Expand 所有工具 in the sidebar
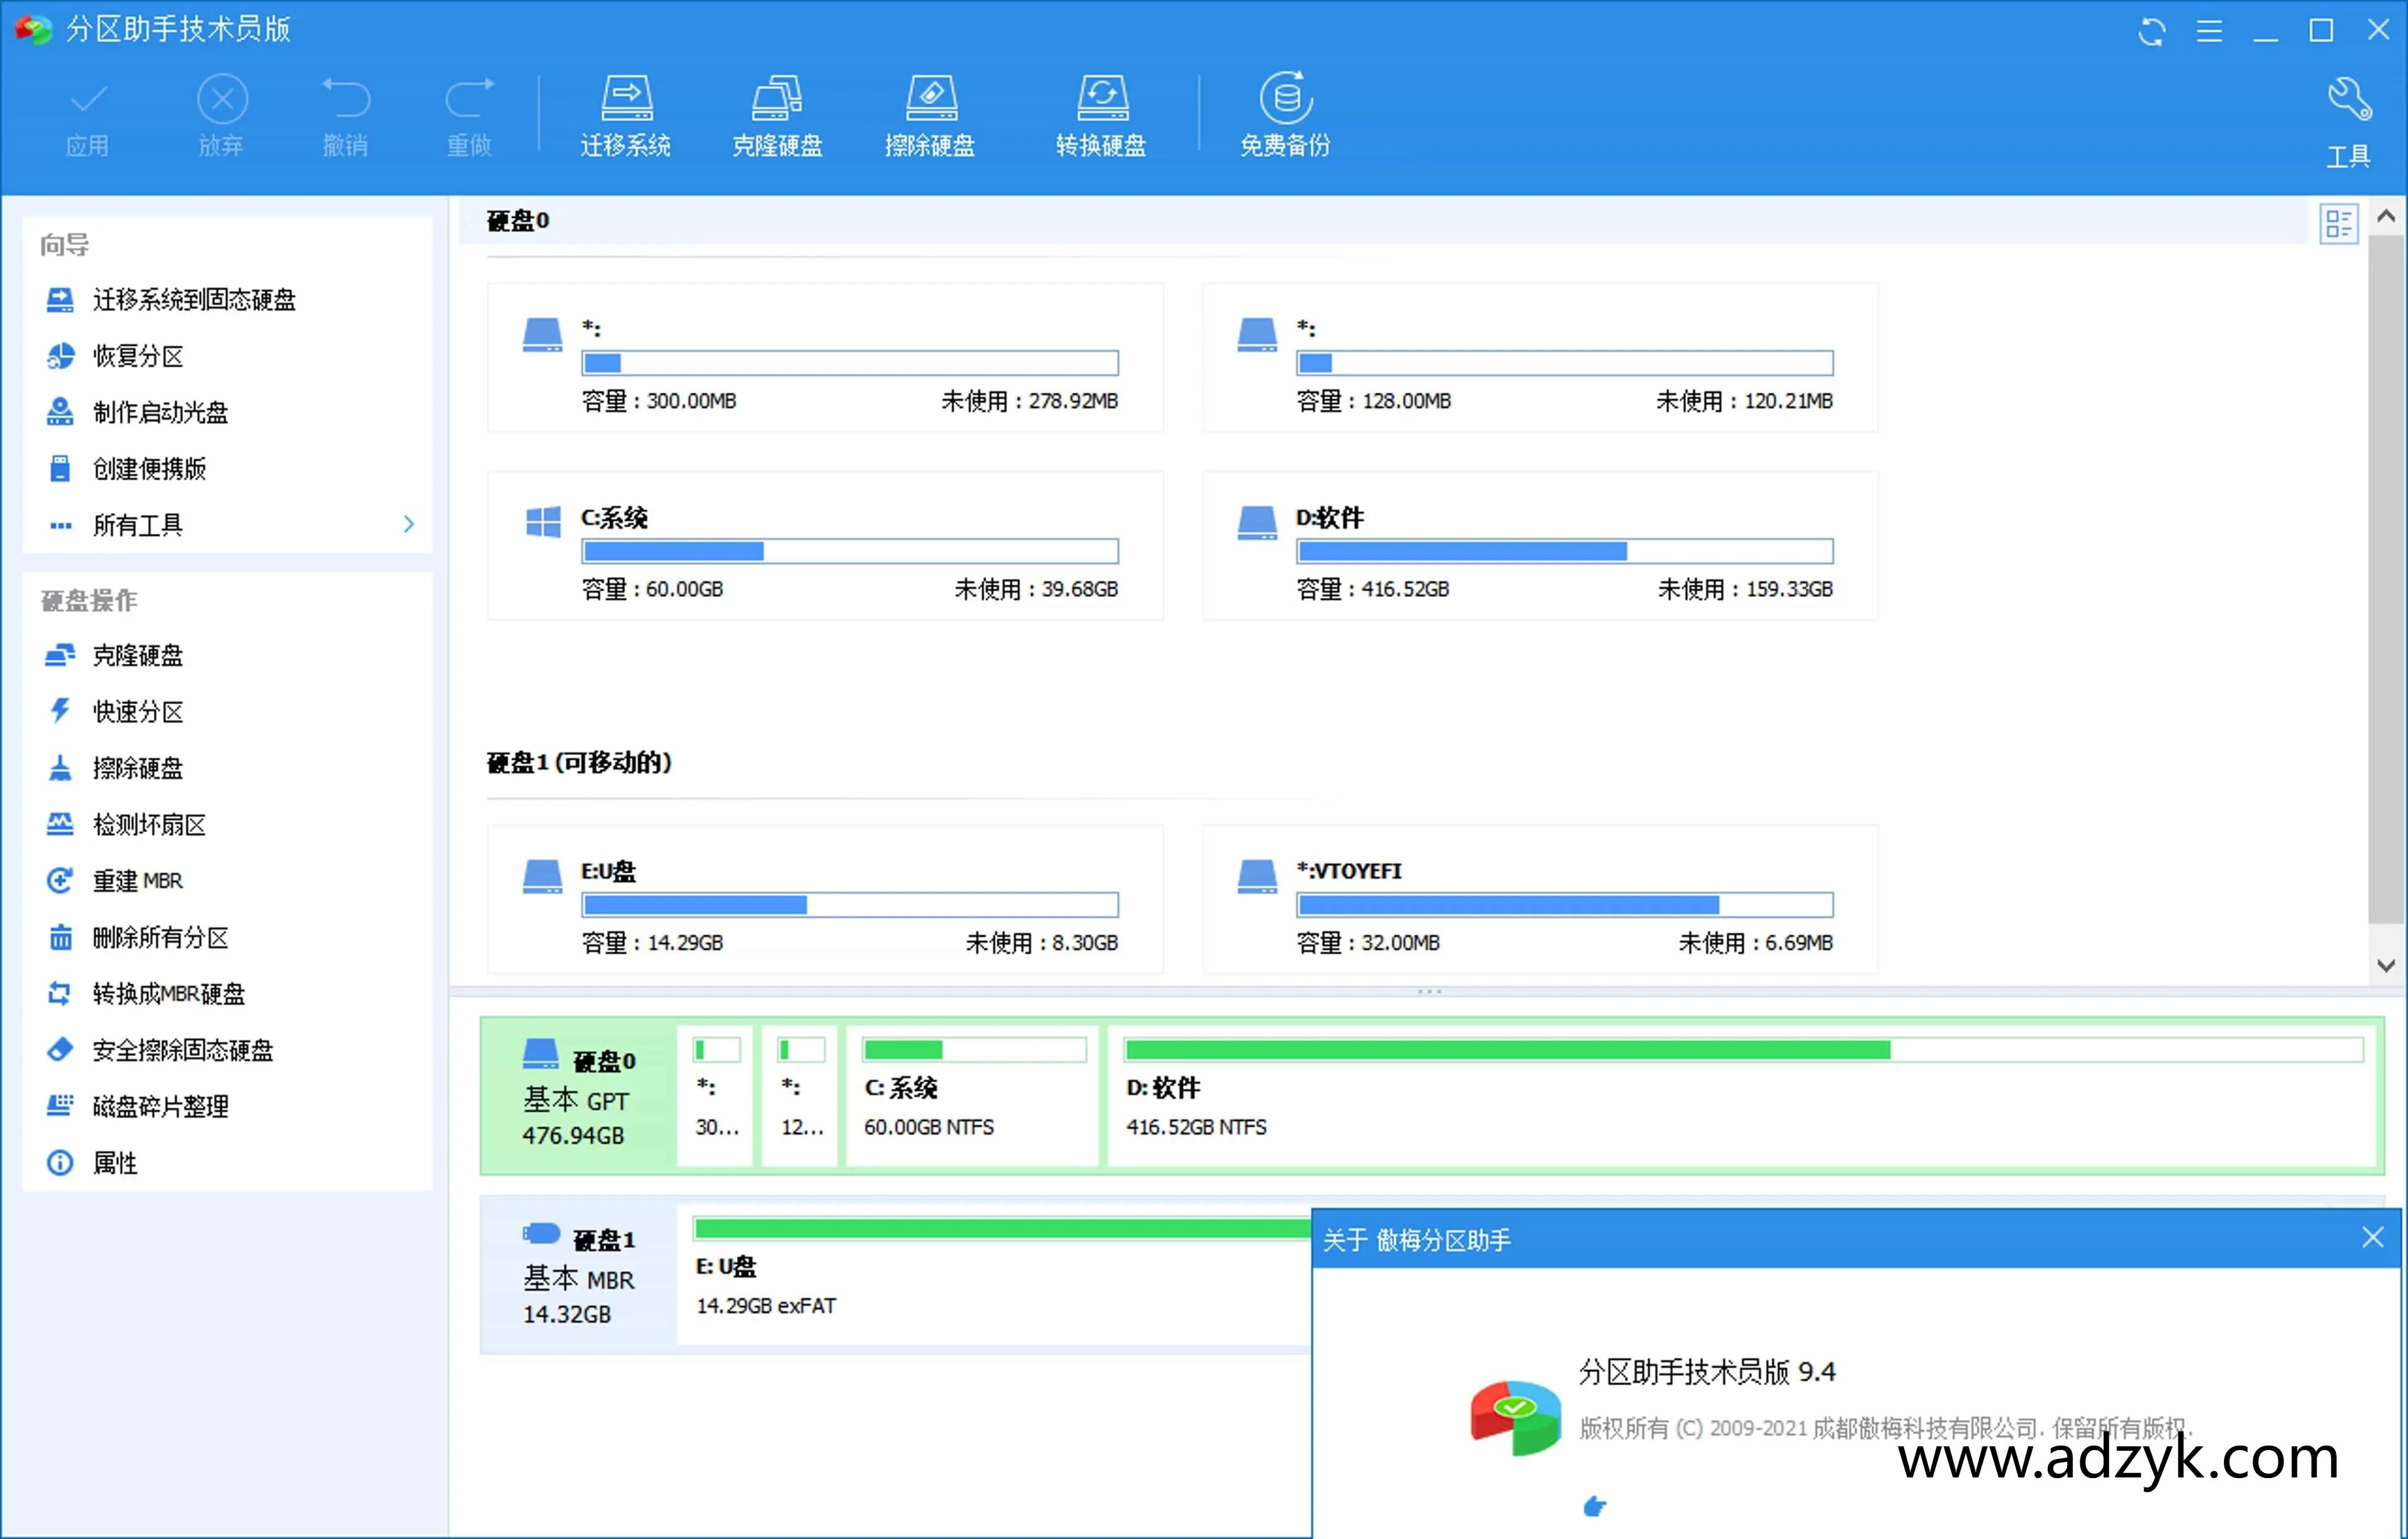The image size is (2408, 1539). (140, 524)
